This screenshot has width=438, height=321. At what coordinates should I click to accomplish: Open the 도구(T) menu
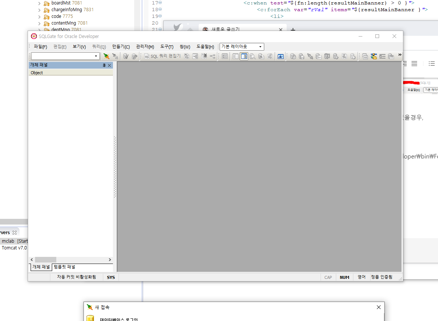(167, 47)
